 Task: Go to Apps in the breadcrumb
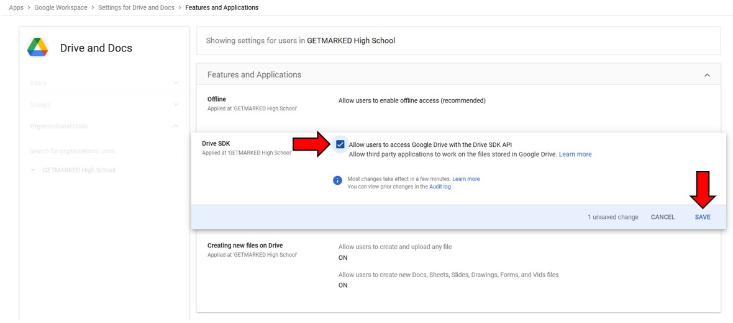coord(16,7)
